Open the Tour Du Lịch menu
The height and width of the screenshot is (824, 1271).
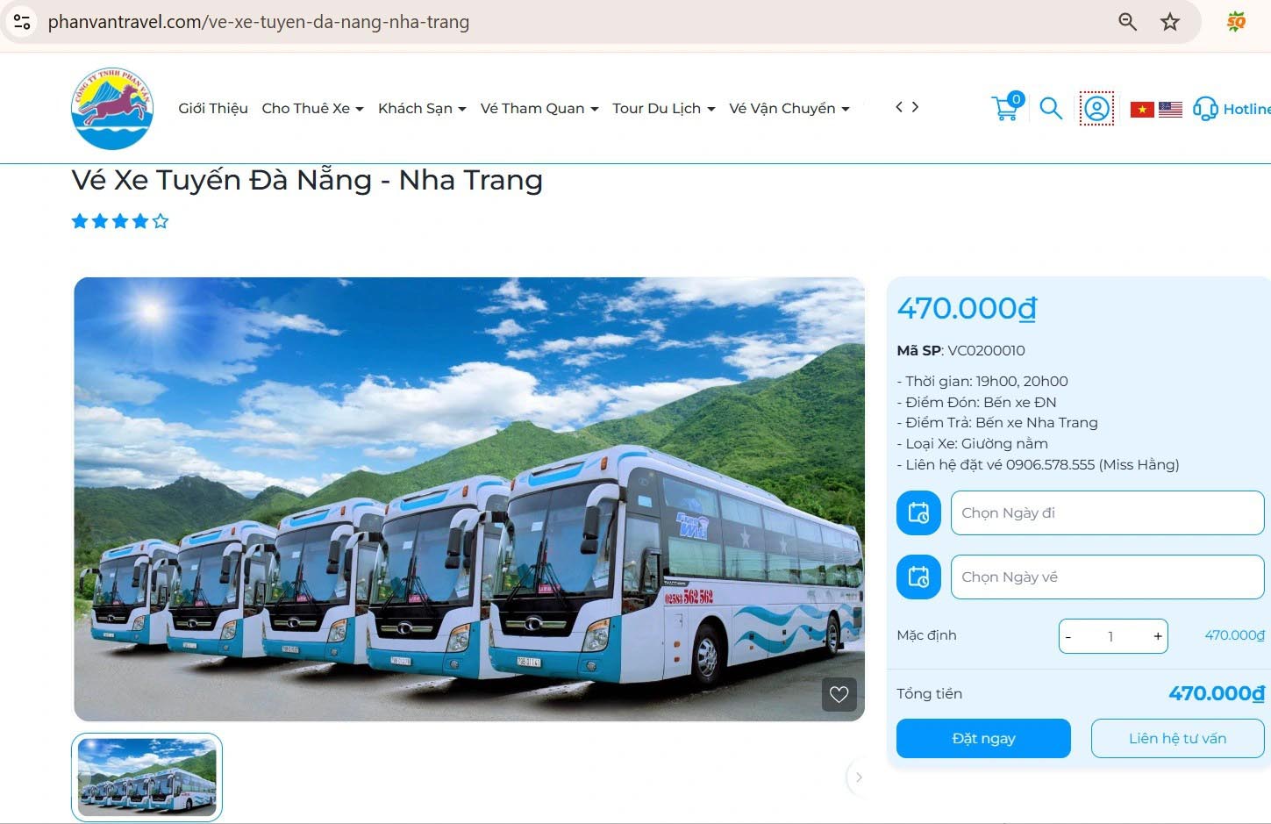664,108
